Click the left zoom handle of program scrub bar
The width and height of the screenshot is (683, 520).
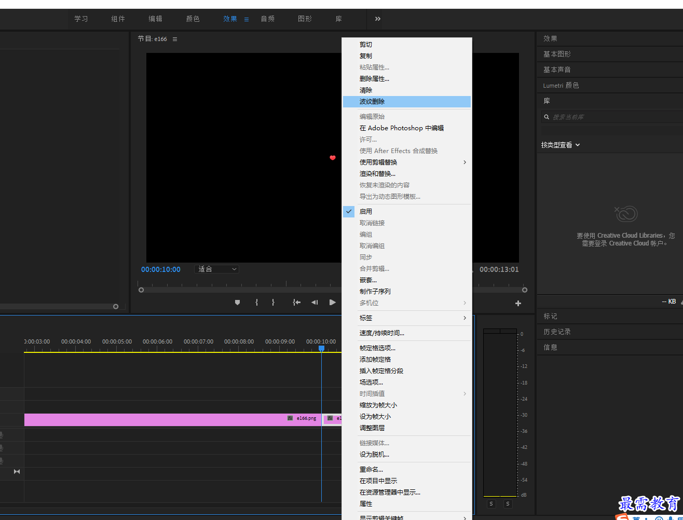[x=141, y=290]
